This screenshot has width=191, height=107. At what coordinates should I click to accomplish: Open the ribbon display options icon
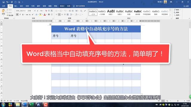(171, 2)
